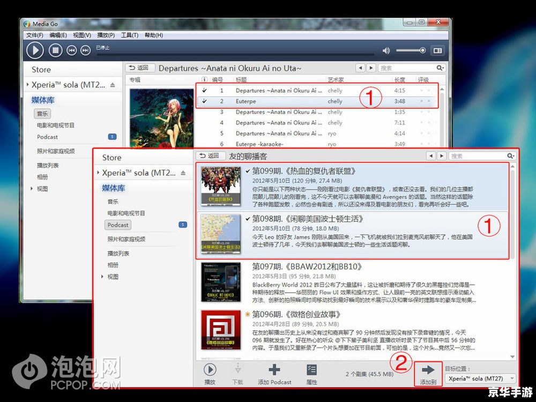This screenshot has width=536, height=402.
Task: Mute audio via the speaker icon
Action: pyautogui.click(x=386, y=50)
